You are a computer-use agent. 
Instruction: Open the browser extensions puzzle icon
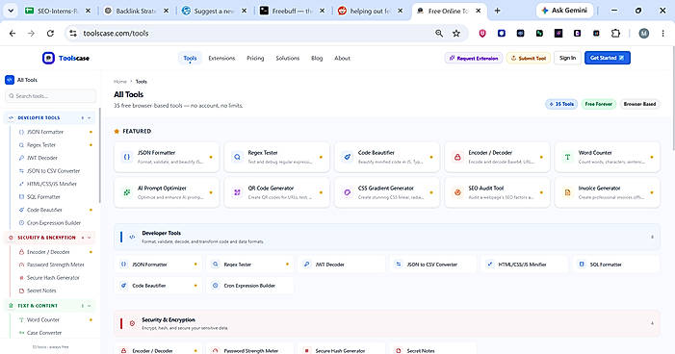click(x=615, y=33)
